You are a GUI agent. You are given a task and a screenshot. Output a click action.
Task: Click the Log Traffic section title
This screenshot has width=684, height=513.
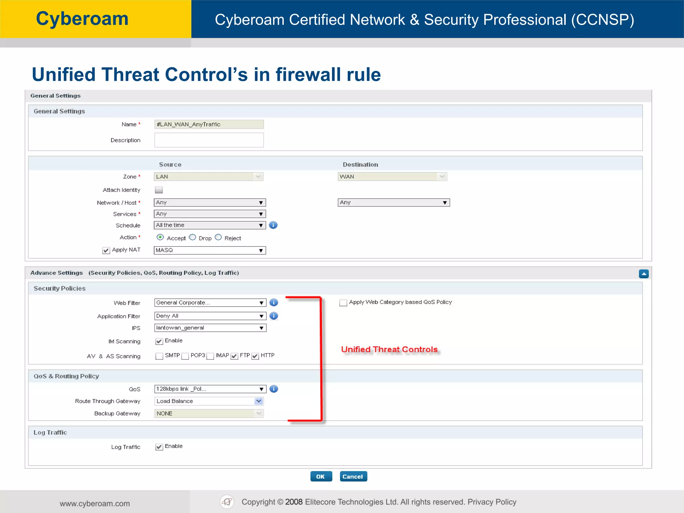(50, 433)
